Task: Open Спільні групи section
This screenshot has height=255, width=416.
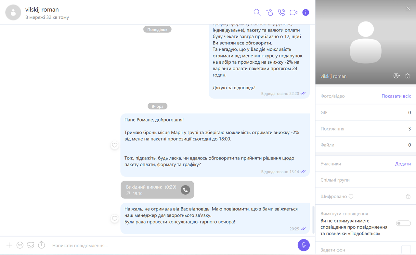Action: pyautogui.click(x=366, y=180)
